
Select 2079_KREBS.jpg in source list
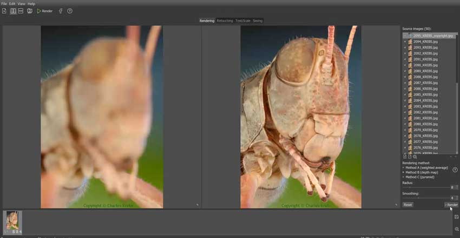pos(425,130)
